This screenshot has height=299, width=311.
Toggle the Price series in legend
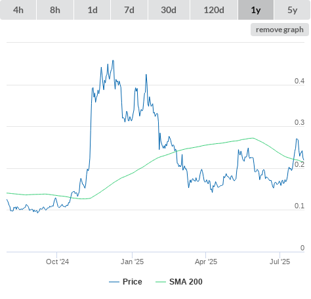[125, 282]
